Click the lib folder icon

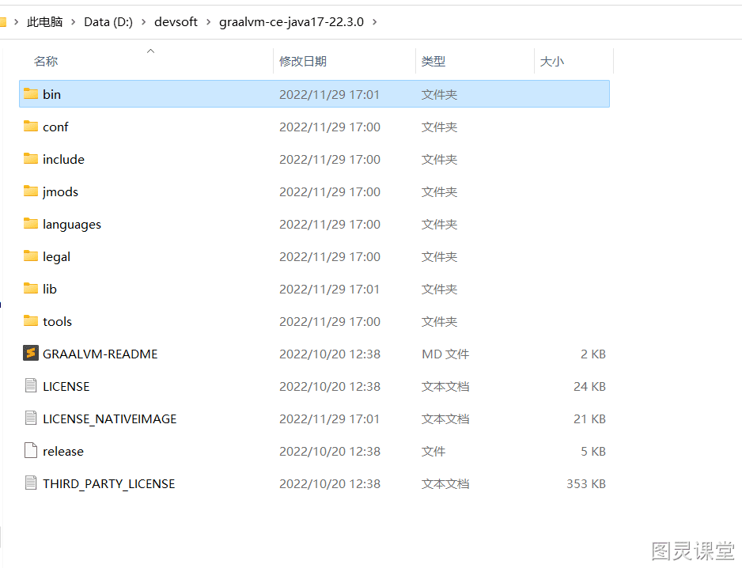[31, 288]
